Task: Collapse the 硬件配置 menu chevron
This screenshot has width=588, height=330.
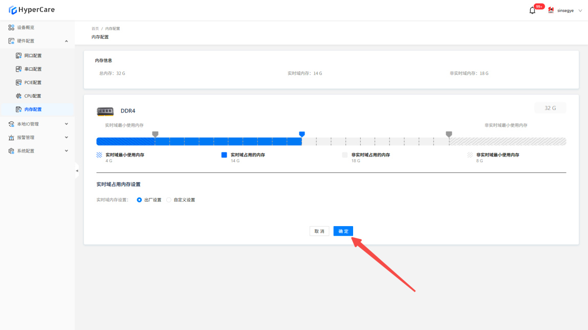Action: coord(67,41)
